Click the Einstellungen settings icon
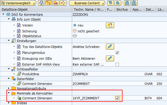Image resolution: width=167 pixels, height=105 pixels. click(13, 41)
